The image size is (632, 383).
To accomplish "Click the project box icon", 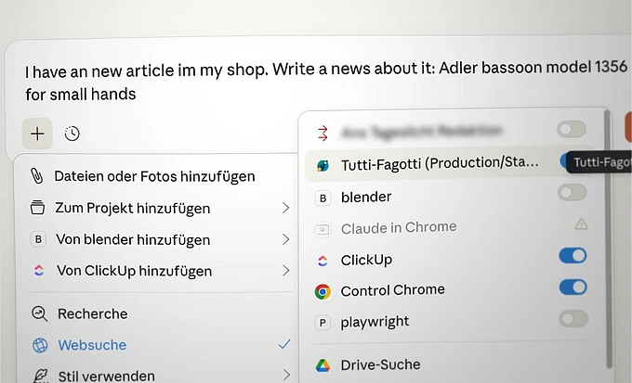I will coord(37,208).
